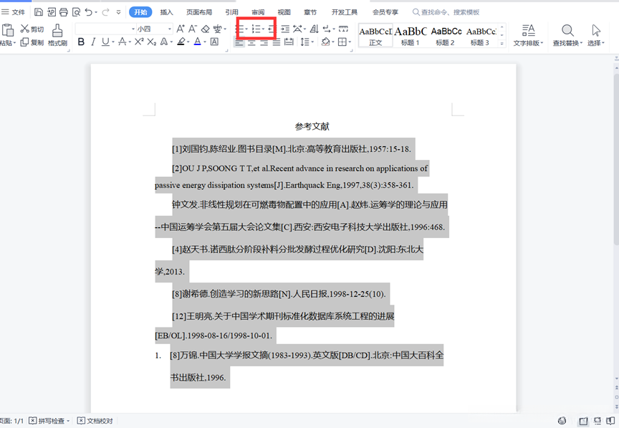Open the Developer Tools (开发工具) tab
The image size is (619, 428).
344,12
